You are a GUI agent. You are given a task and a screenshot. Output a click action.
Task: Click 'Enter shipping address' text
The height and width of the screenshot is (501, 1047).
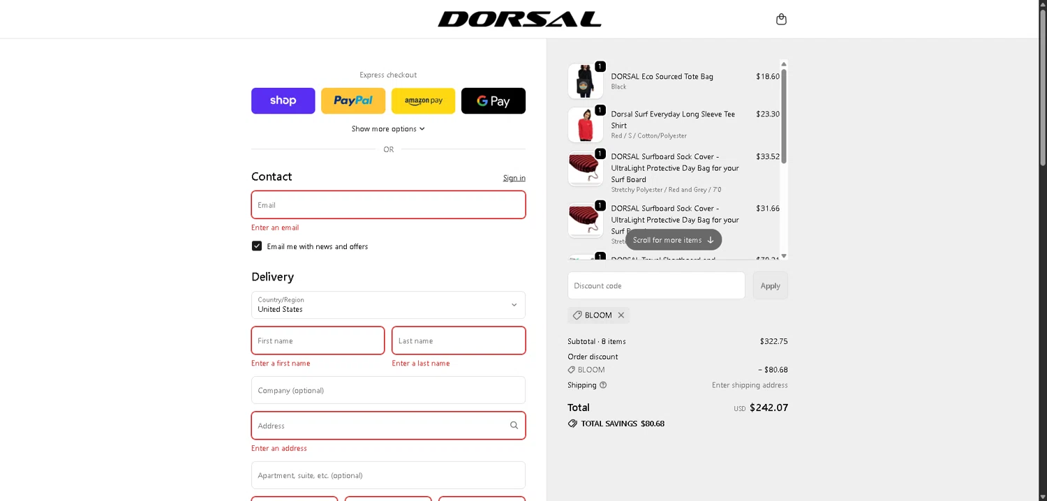point(750,385)
